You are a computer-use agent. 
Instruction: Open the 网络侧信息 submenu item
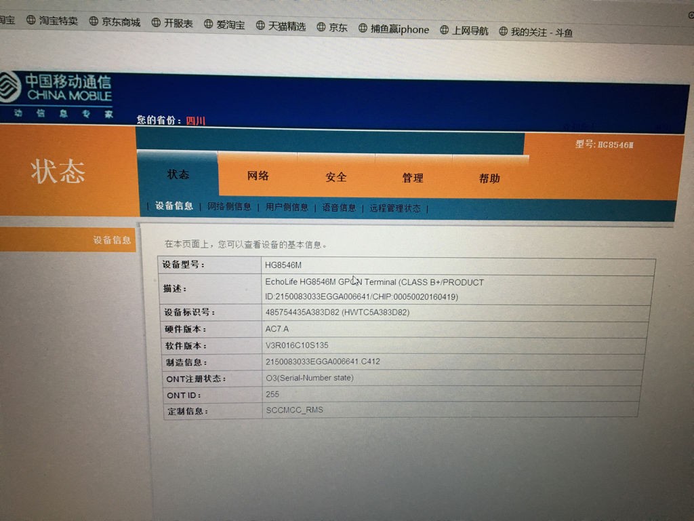pyautogui.click(x=229, y=206)
